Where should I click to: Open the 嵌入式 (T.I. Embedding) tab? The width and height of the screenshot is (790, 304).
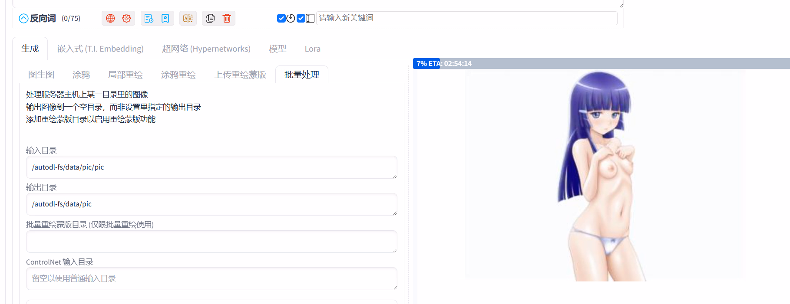pyautogui.click(x=100, y=49)
